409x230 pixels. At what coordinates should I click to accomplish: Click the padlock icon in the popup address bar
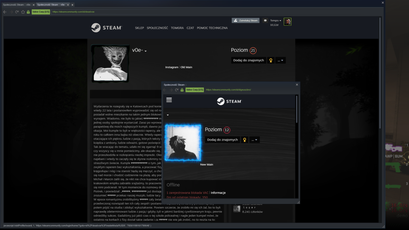coord(182,90)
